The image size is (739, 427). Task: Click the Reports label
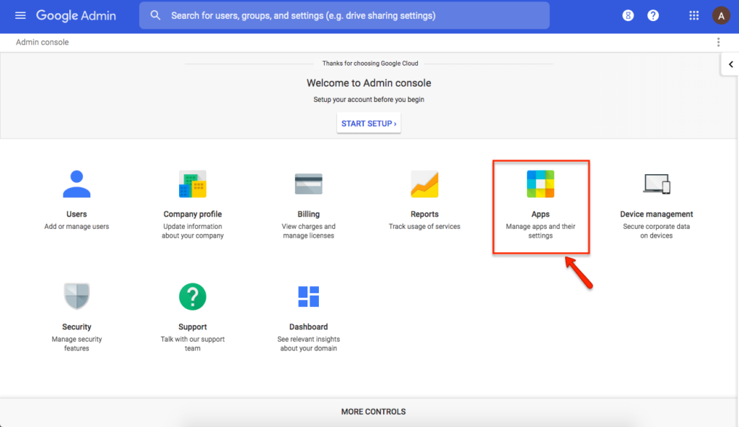tap(424, 214)
